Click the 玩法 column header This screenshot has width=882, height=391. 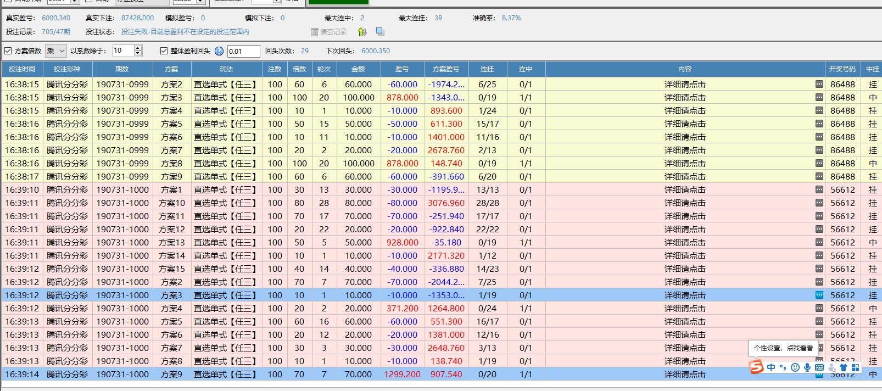(x=227, y=69)
